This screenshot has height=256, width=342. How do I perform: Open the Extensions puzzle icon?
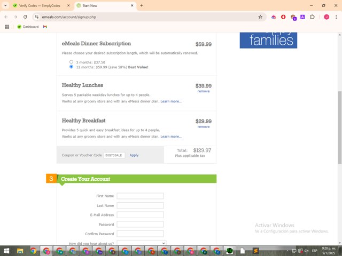click(312, 17)
